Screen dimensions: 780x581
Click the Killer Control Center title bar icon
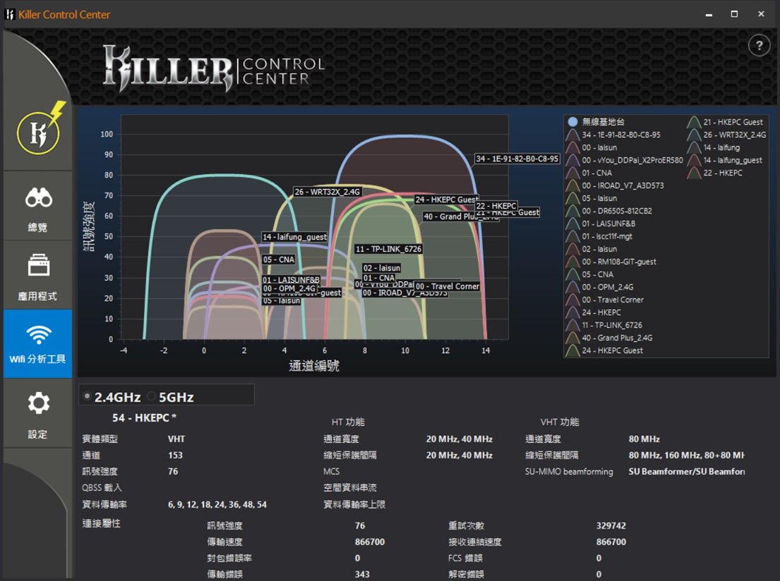[x=9, y=14]
